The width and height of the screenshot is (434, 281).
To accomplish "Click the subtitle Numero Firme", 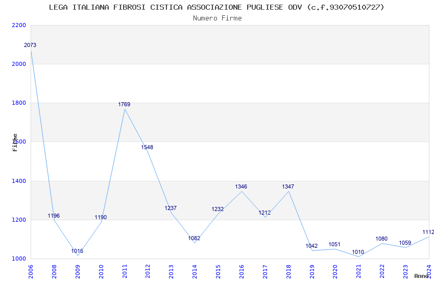I will [218, 18].
